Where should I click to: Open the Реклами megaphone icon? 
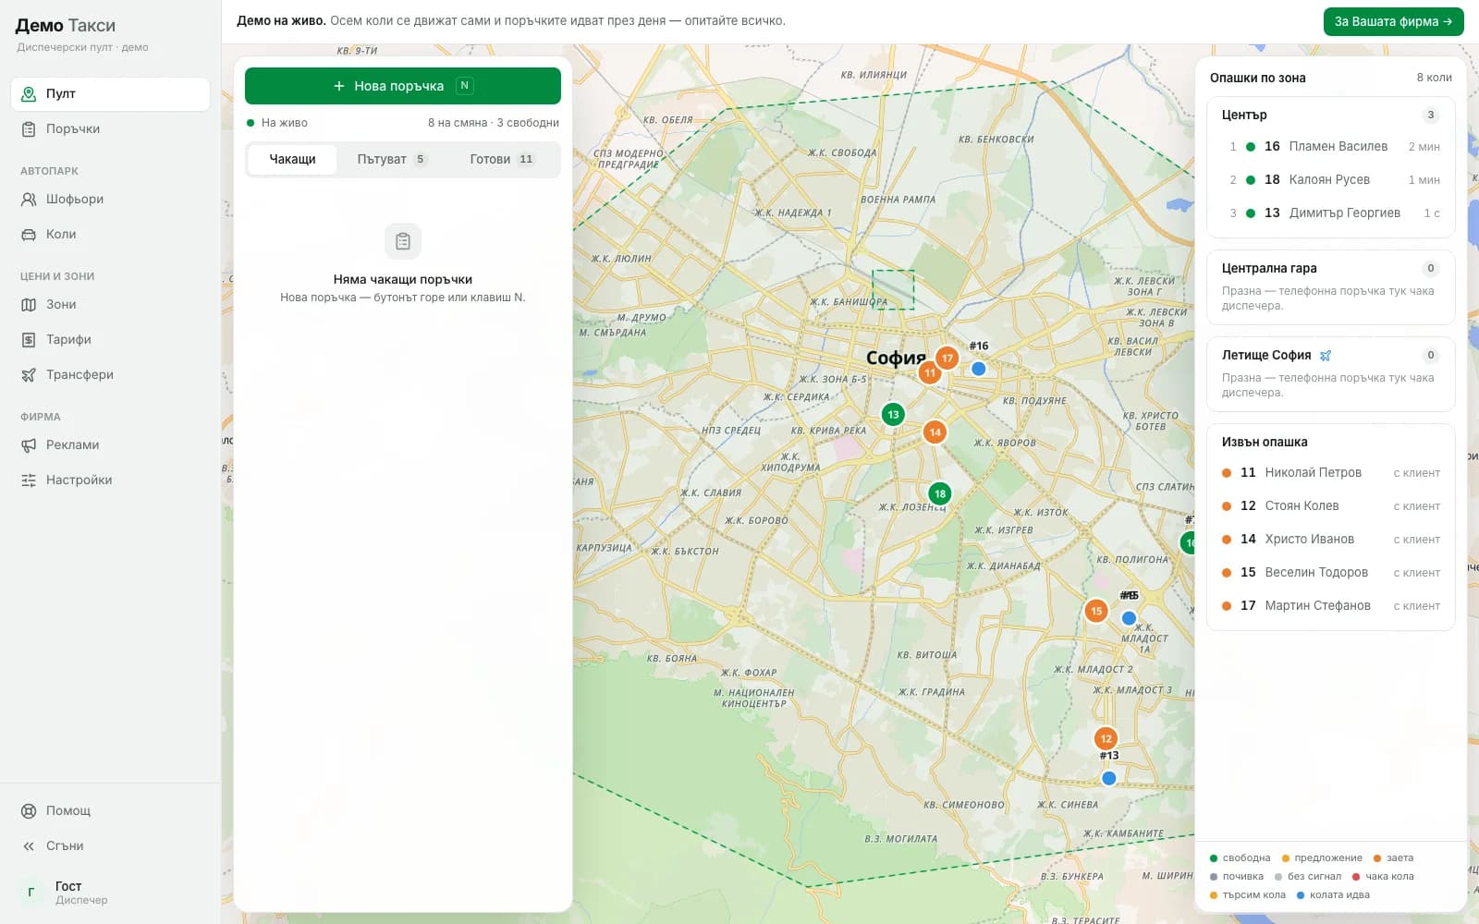pyautogui.click(x=29, y=444)
